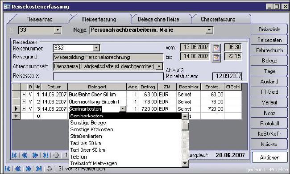Choose Sonstige Kfzkosten in the dropdown list

[x=125, y=129]
